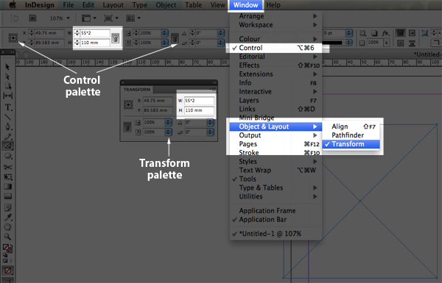Toggle the checked Application Bar item
442x283 pixels.
pos(276,220)
